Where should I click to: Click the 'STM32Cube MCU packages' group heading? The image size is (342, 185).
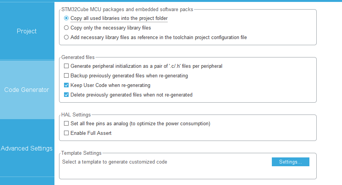(x=127, y=9)
